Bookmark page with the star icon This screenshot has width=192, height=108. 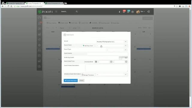[x=177, y=6]
